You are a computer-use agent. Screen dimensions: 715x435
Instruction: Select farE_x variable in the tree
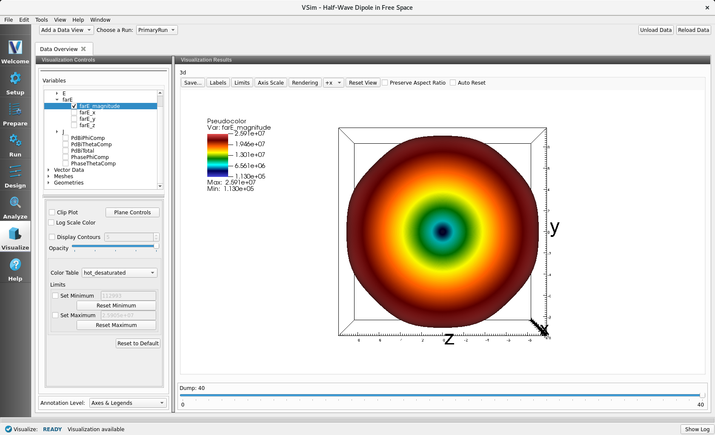(87, 113)
